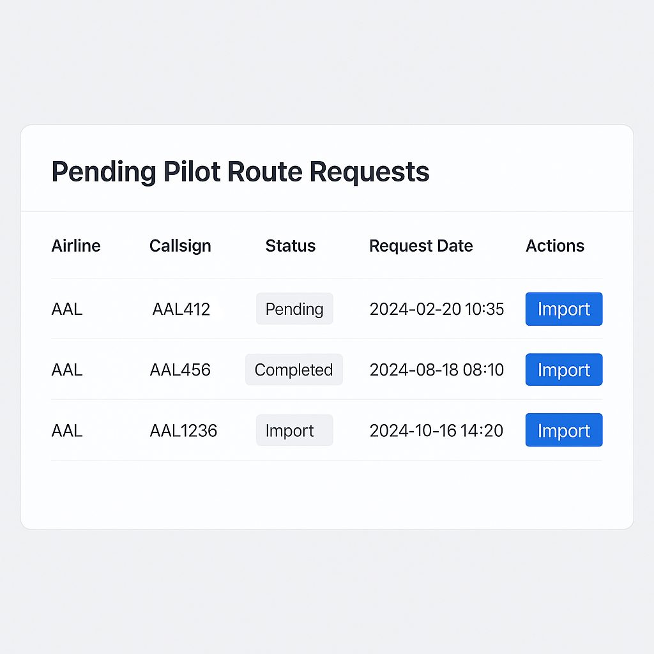Select the AAL456 callsign cell
This screenshot has height=654, width=654.
180,370
